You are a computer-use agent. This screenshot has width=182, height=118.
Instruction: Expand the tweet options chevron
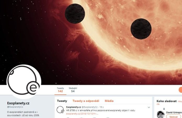[149, 107]
